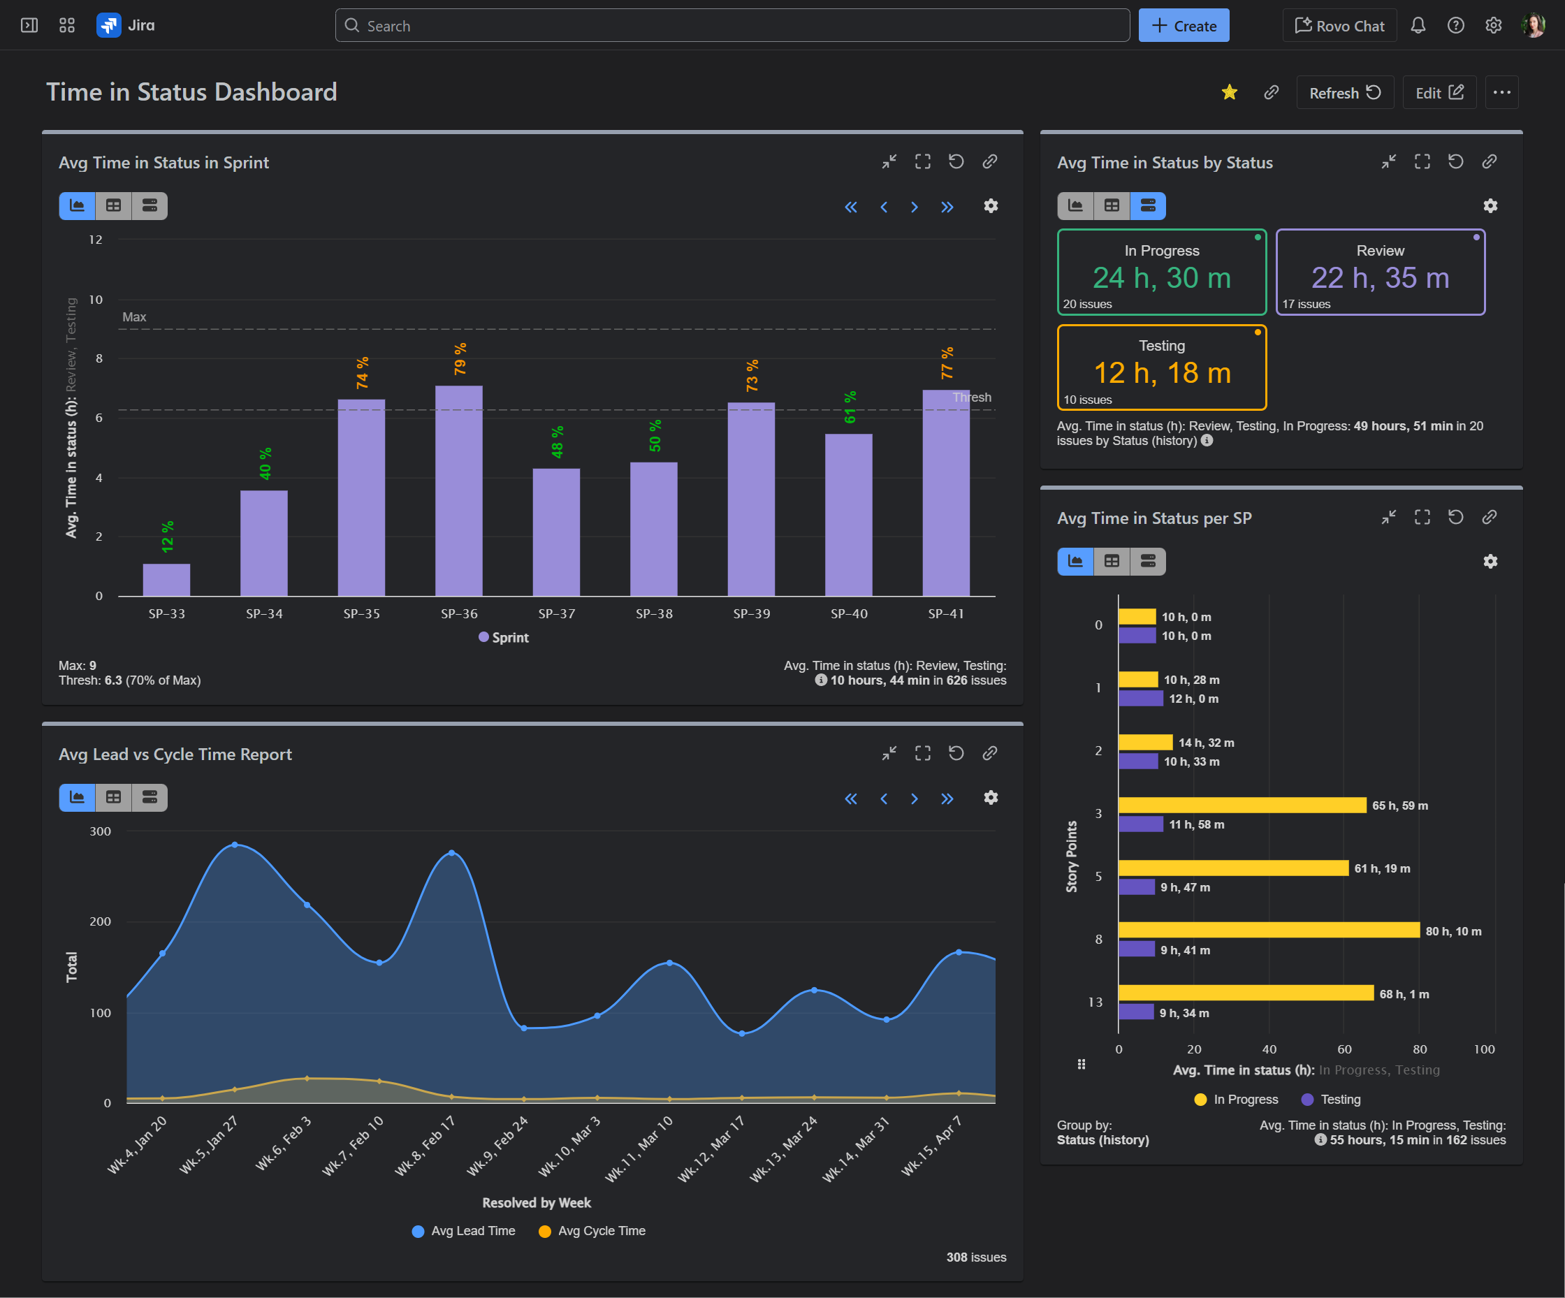This screenshot has width=1565, height=1298.
Task: Star the dashboard with the favorite icon
Action: pos(1229,92)
